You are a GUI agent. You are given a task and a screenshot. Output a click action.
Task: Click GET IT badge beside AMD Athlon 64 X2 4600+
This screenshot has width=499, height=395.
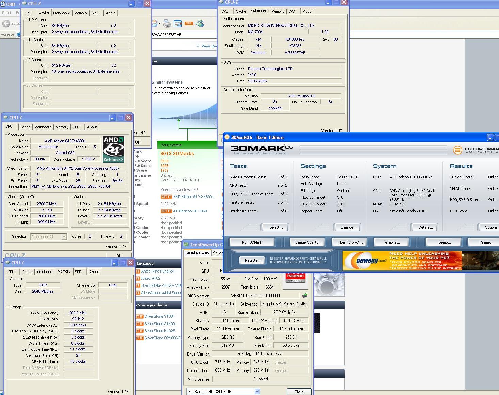(166, 197)
